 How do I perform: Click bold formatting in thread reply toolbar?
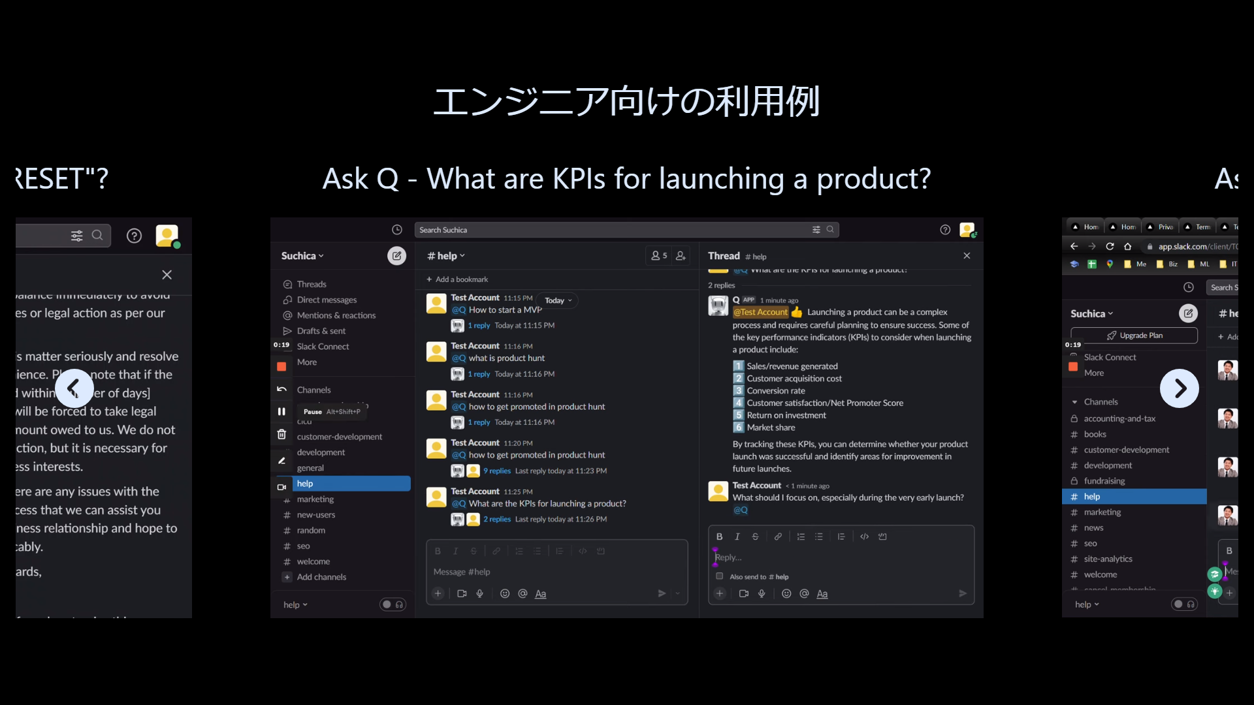click(x=719, y=537)
